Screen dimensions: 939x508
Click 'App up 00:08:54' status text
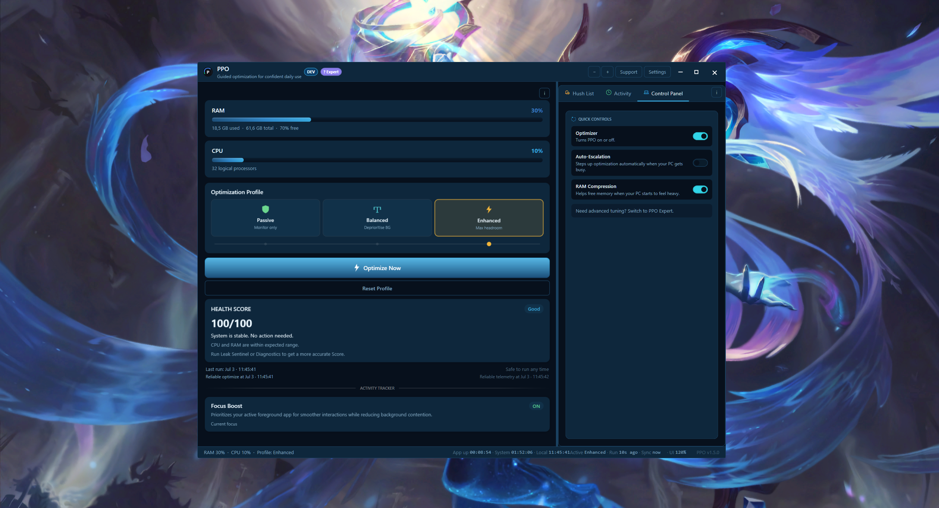click(472, 453)
